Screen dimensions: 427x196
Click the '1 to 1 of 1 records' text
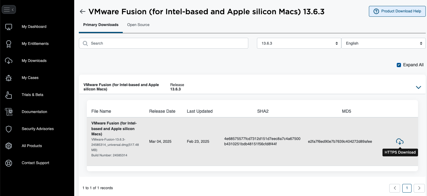(x=98, y=188)
